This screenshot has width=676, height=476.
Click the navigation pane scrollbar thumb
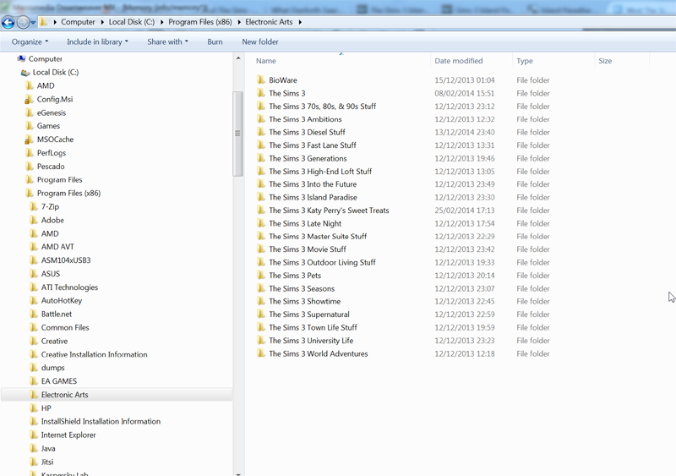(x=238, y=134)
